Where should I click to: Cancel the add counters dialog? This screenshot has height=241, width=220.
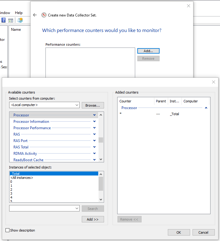pos(204,232)
